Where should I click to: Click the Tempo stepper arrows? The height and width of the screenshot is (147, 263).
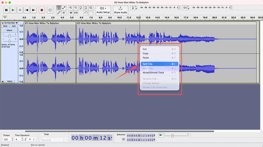[x=12, y=139]
